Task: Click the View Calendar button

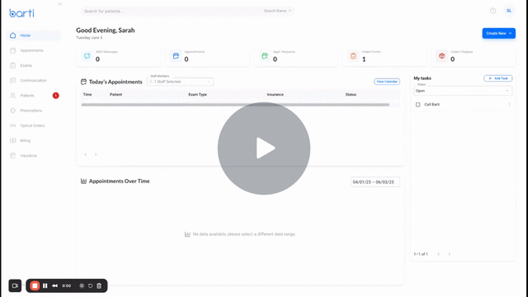Action: 387,82
